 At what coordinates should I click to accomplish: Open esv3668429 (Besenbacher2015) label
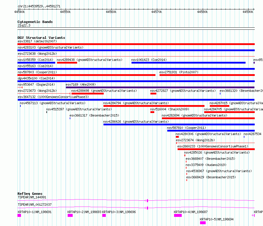point(211,177)
